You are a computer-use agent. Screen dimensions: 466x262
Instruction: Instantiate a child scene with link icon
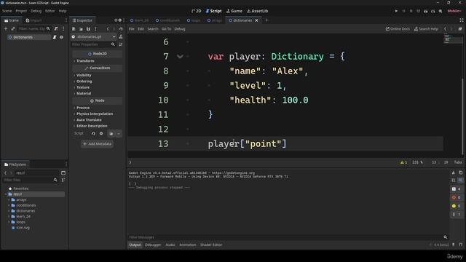click(13, 29)
